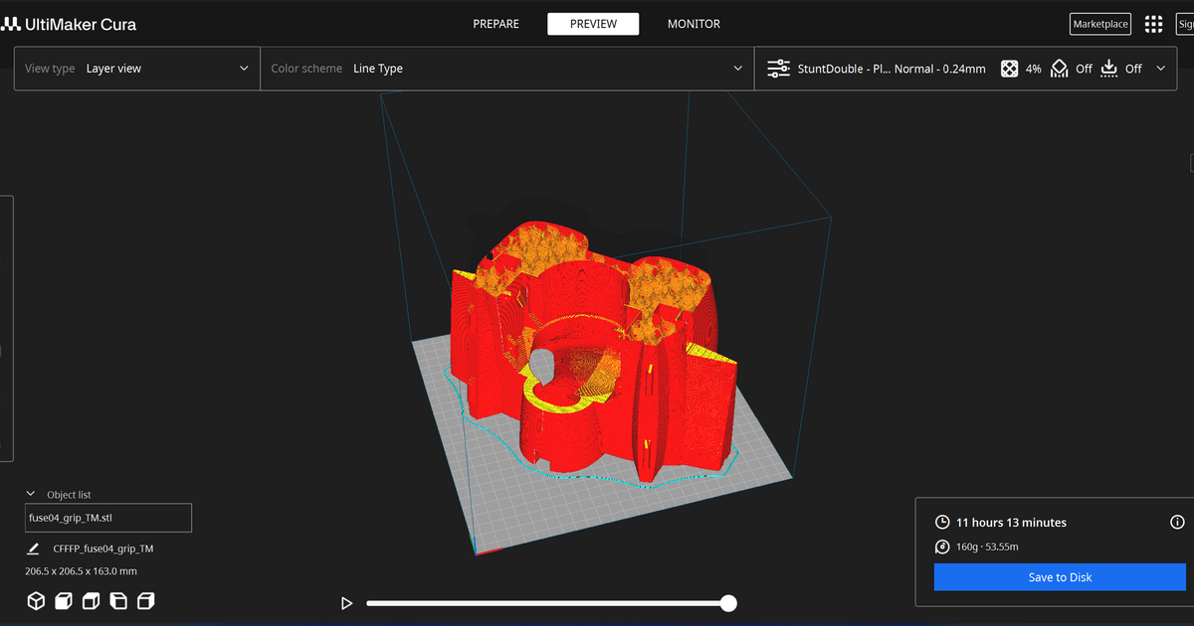Open the Marketplace
The height and width of the screenshot is (626, 1194).
point(1099,23)
